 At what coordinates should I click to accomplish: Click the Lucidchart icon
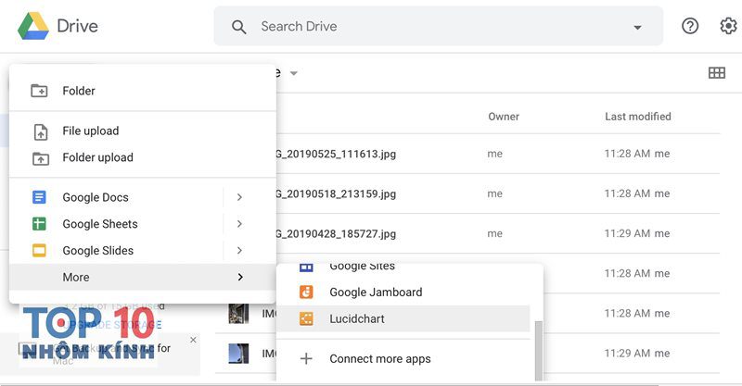coord(306,318)
